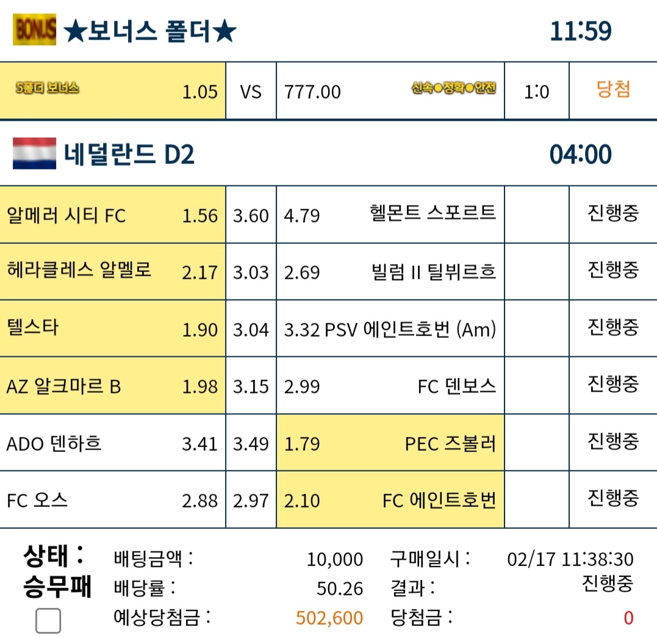Click the Netherlands flag icon
The width and height of the screenshot is (657, 638).
(34, 153)
